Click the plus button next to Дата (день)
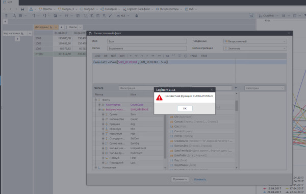 61,27
